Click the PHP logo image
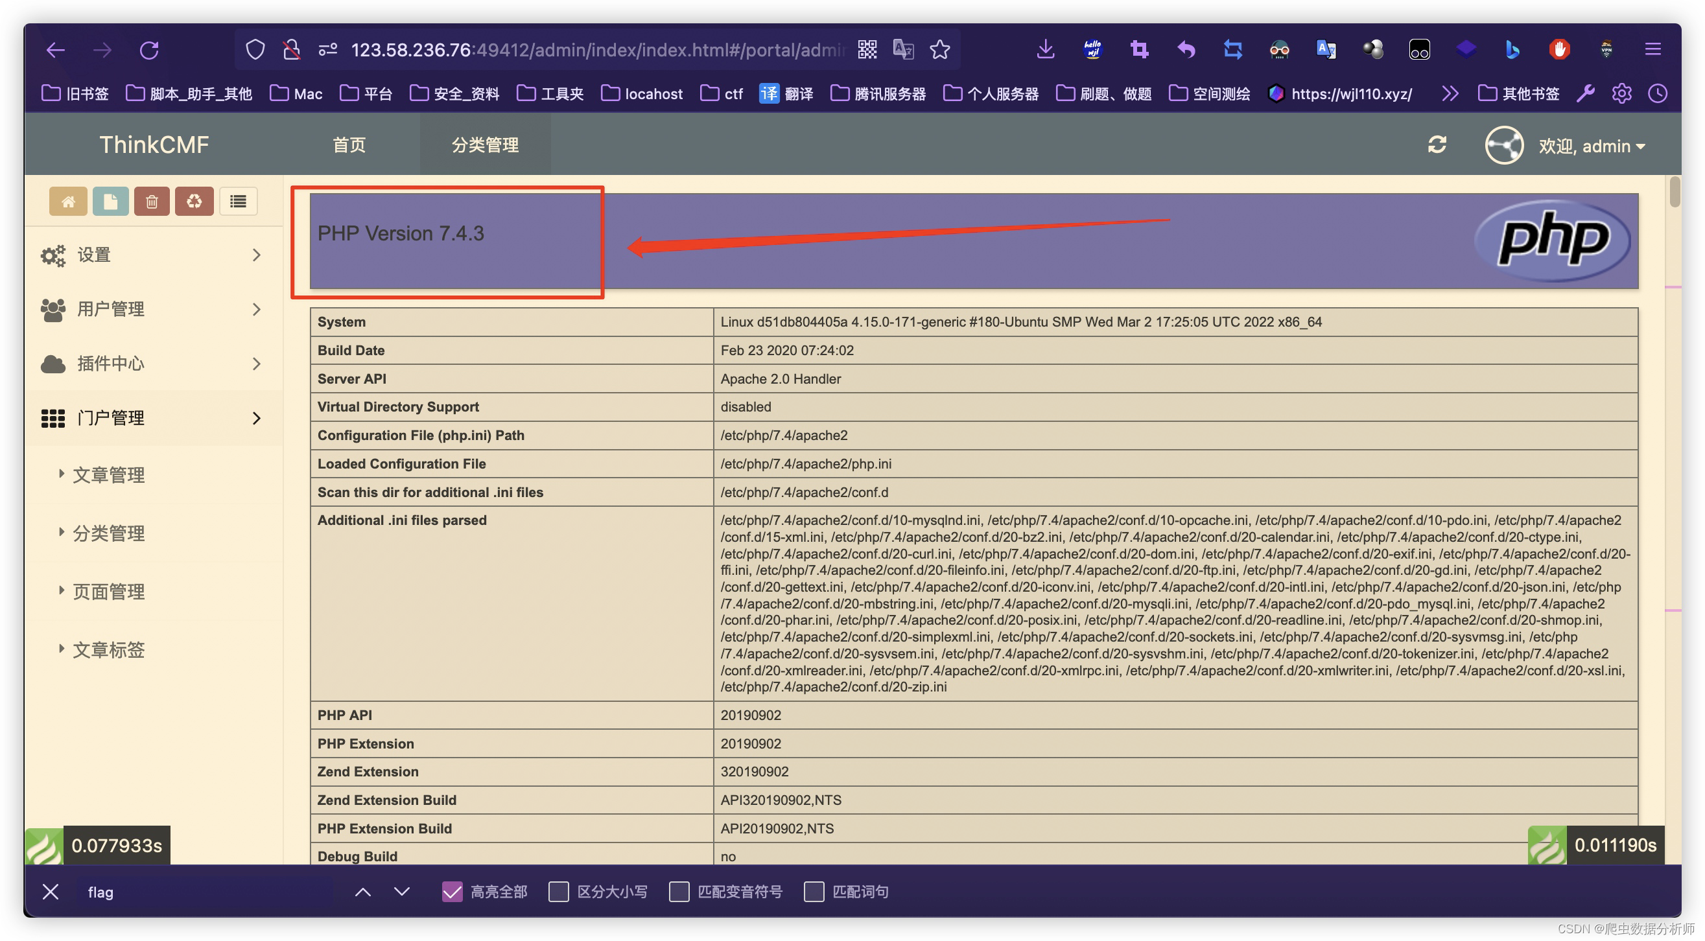 pos(1553,240)
